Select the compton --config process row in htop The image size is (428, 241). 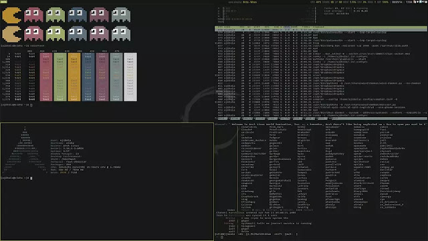pyautogui.click(x=321, y=99)
